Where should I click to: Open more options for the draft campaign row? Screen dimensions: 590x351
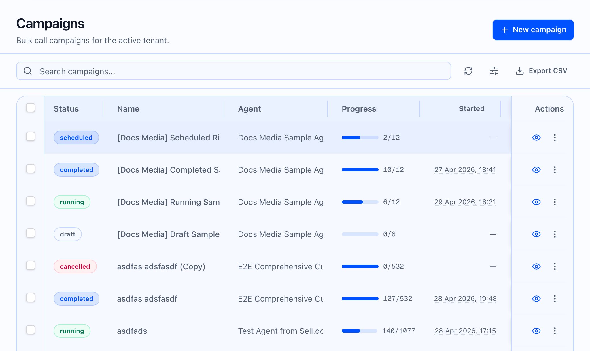tap(555, 234)
